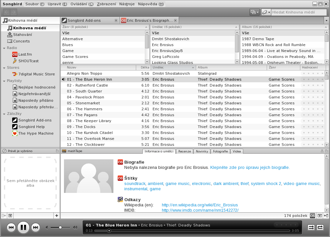The width and height of the screenshot is (330, 237).
Task: Click the playback seek bar knob
Action: pyautogui.click(x=109, y=231)
